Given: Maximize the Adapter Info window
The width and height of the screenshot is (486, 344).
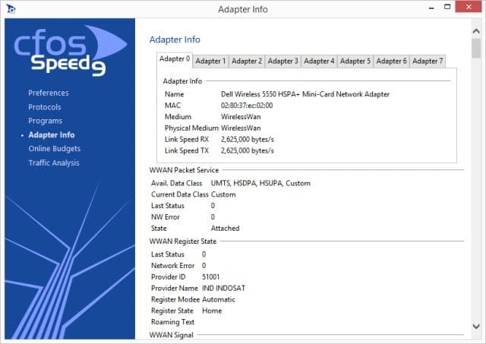Looking at the screenshot, I should click(x=447, y=7).
